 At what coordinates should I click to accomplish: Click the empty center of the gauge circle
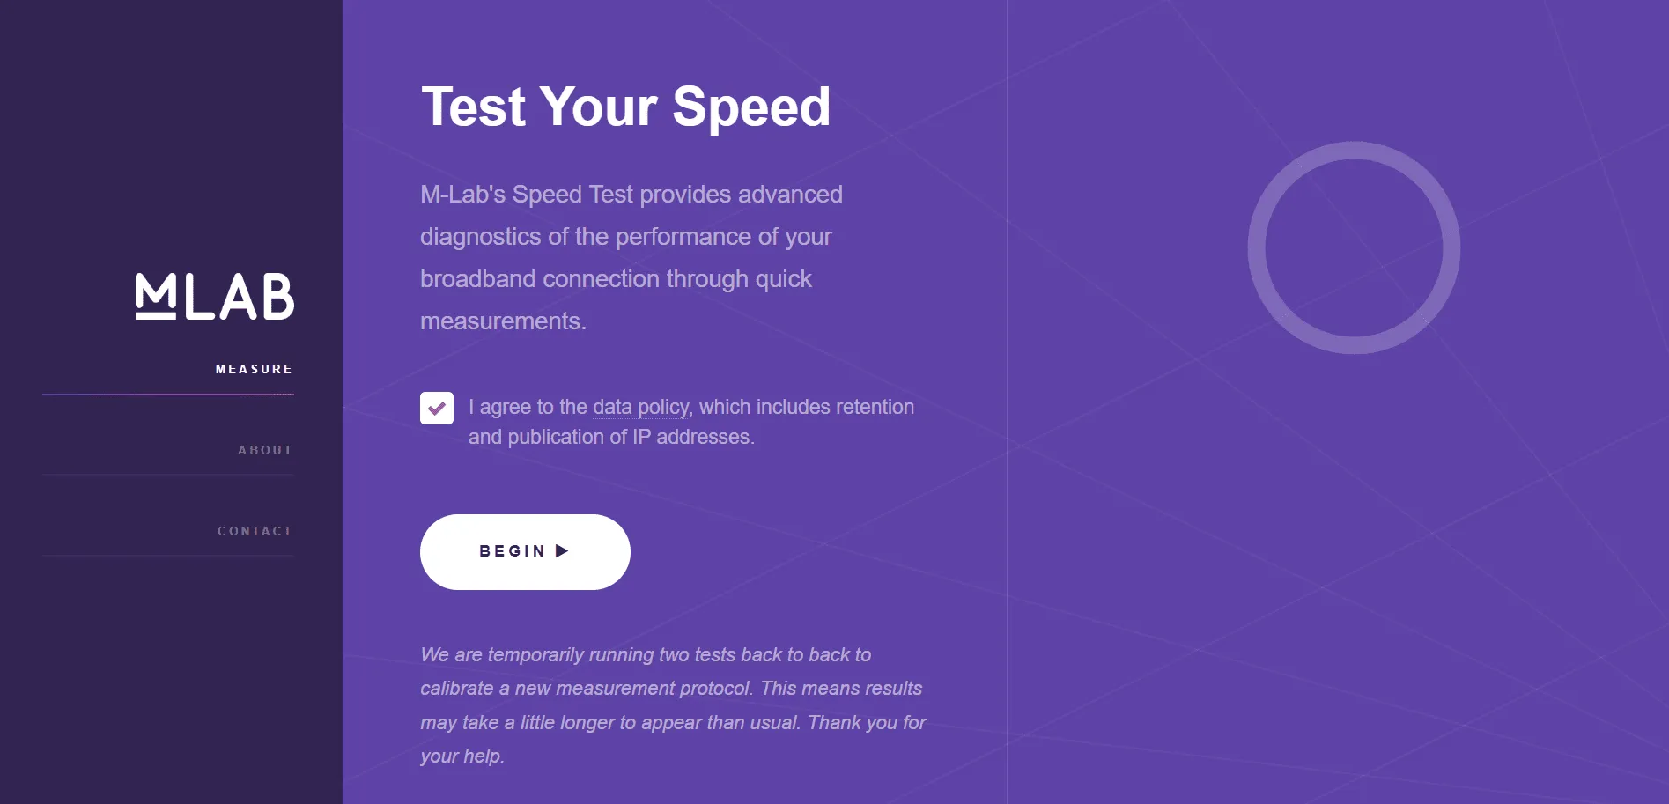(1354, 248)
